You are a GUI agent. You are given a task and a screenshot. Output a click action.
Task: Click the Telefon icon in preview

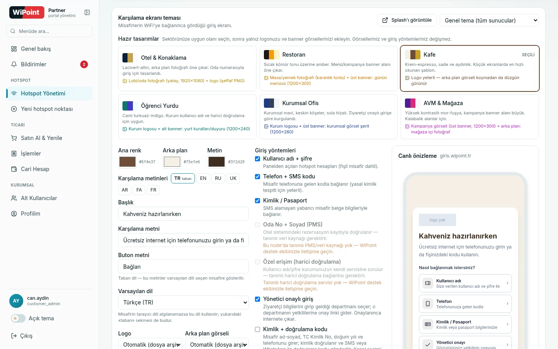(428, 304)
